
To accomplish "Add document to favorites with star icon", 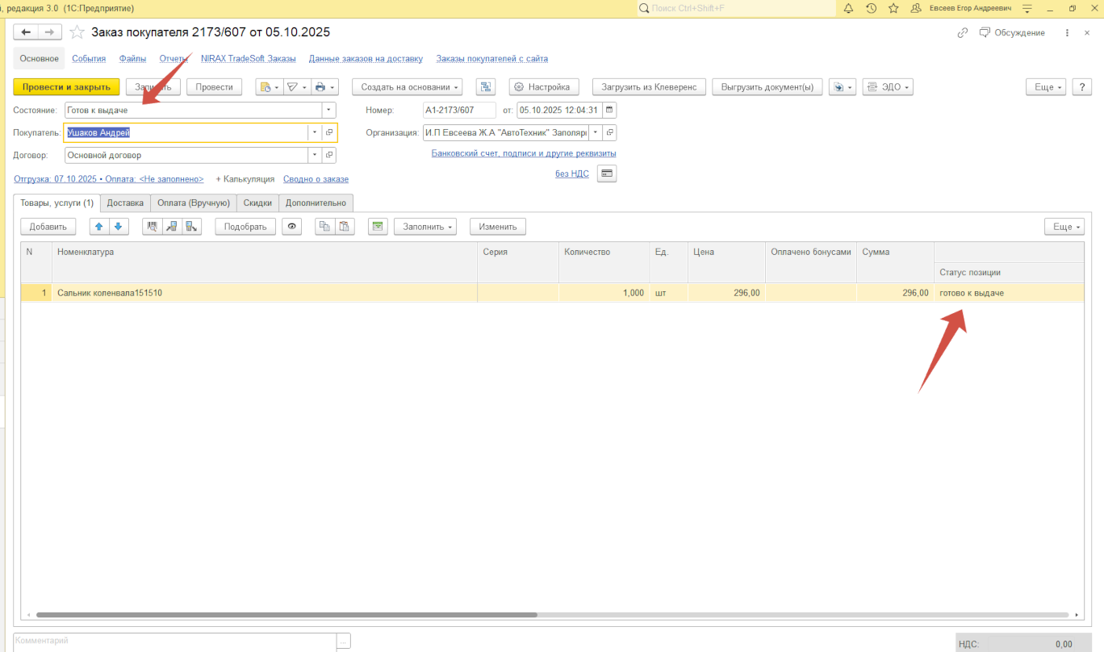I will pos(77,32).
